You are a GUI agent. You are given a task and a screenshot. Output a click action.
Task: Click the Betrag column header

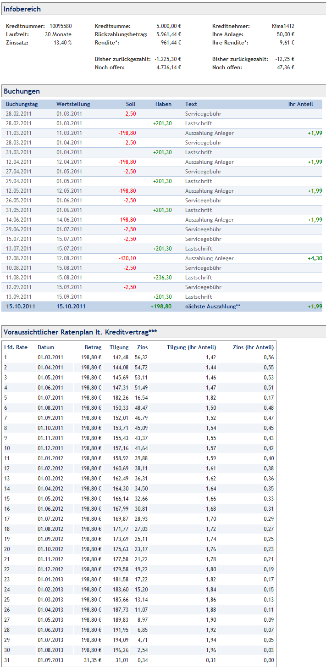click(93, 347)
